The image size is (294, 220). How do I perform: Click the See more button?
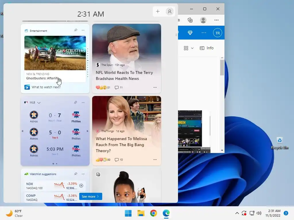click(90, 197)
